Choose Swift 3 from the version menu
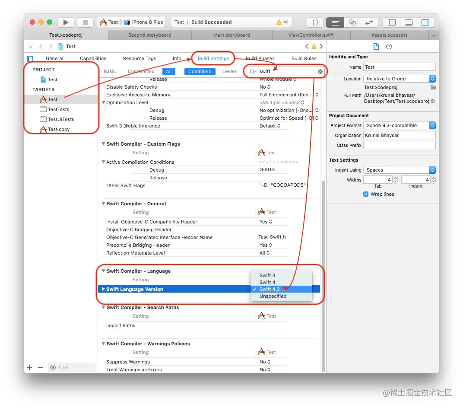Viewport: 463px width, 408px height. (281, 275)
